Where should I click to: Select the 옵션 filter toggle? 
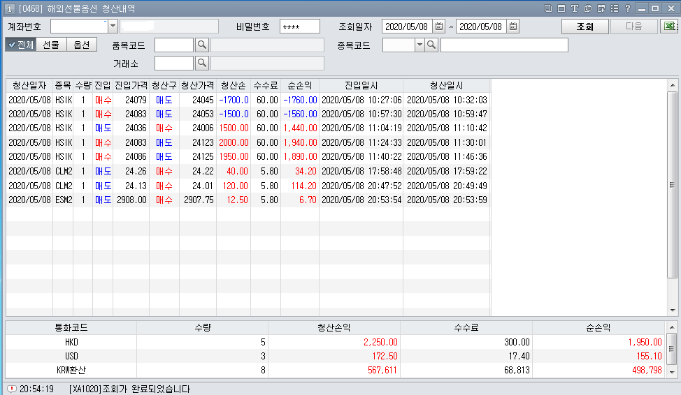click(x=81, y=45)
